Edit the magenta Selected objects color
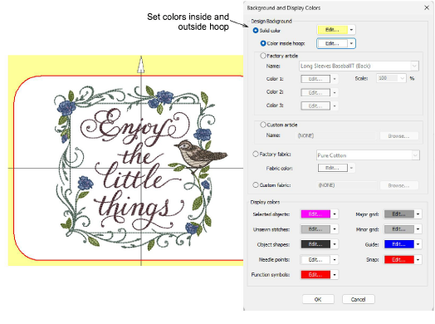 coord(315,214)
